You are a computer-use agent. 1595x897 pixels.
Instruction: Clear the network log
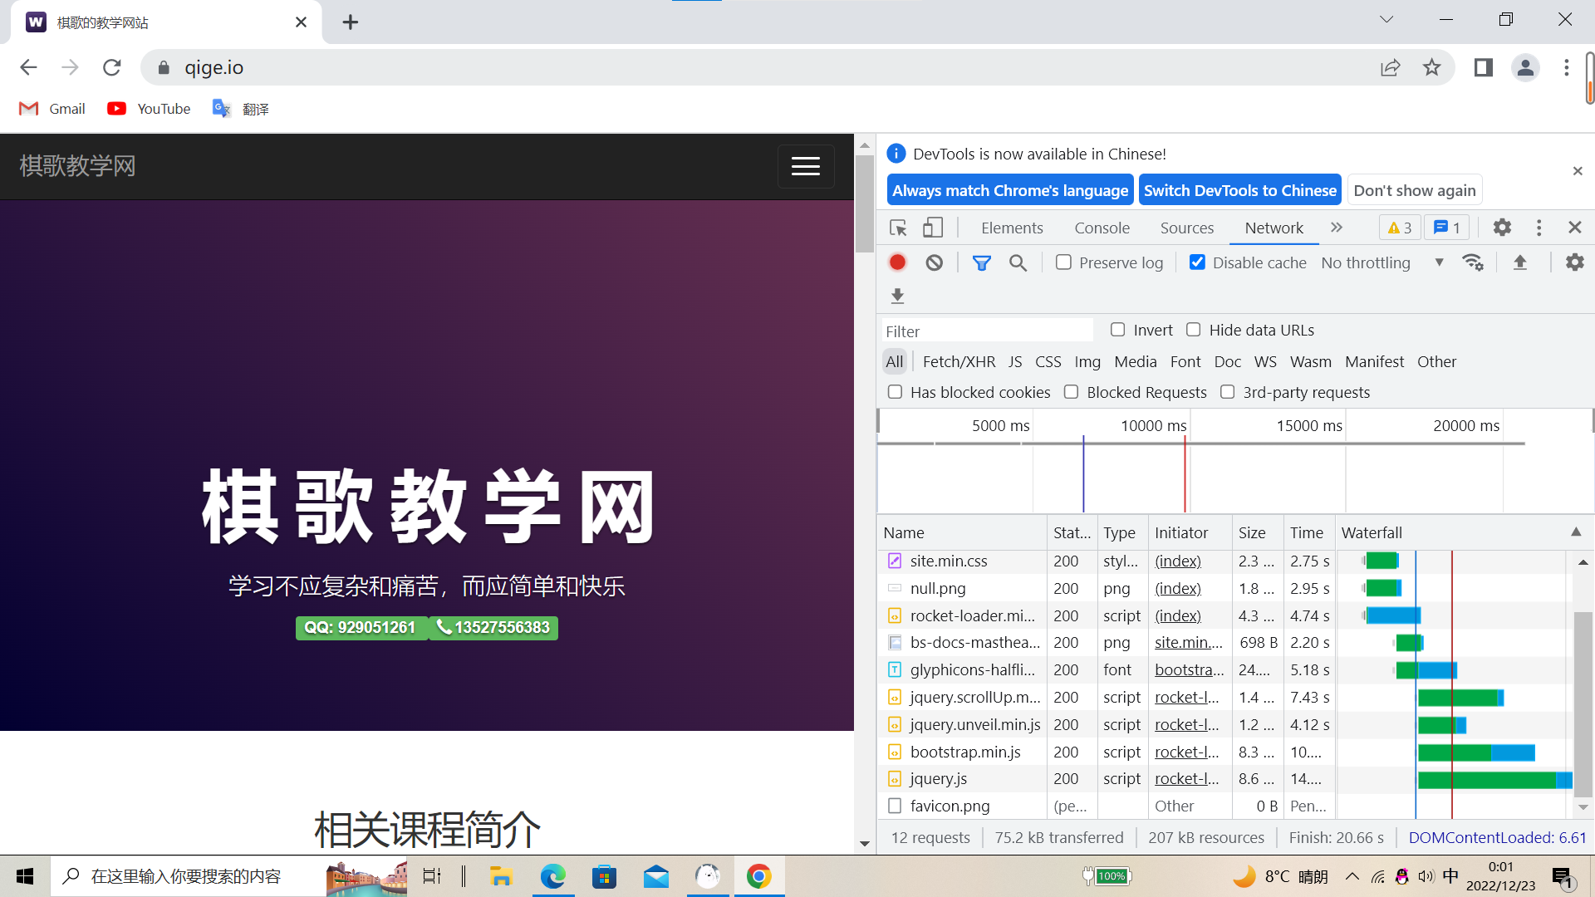click(x=935, y=262)
